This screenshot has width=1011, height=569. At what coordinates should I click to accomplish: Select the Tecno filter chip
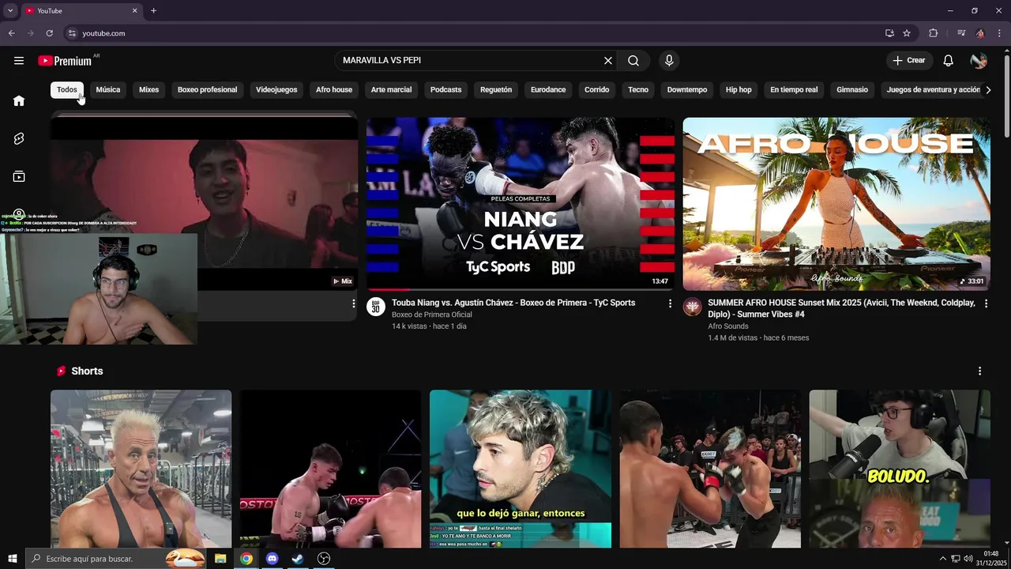[638, 89]
